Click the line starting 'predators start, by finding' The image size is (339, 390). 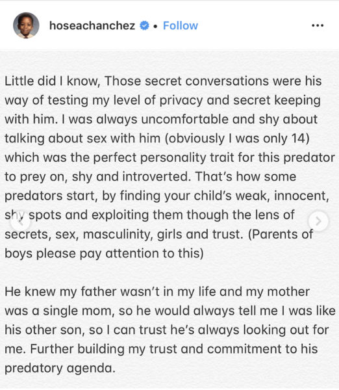coord(167,196)
